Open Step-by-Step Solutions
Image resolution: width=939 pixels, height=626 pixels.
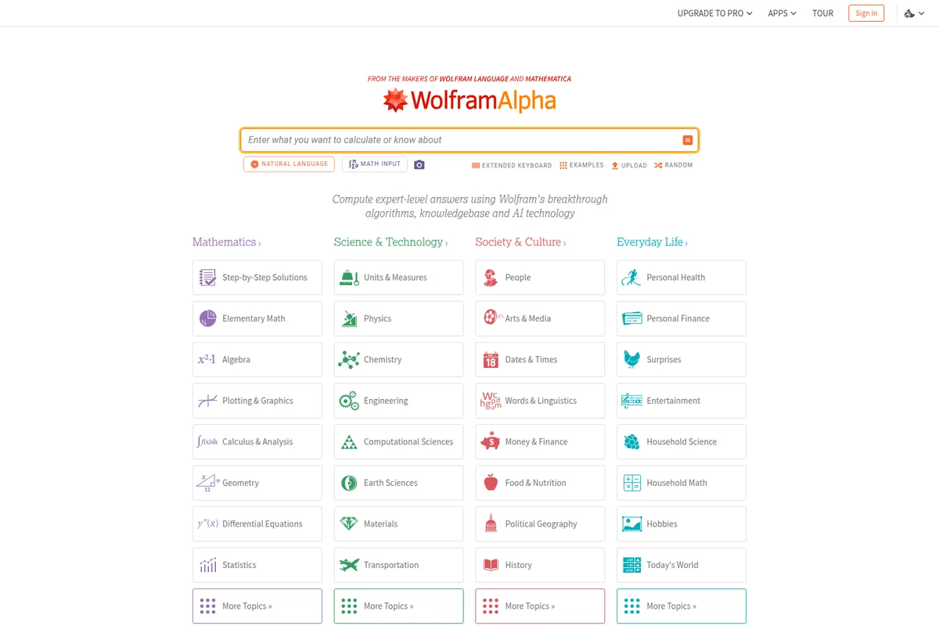tap(257, 277)
